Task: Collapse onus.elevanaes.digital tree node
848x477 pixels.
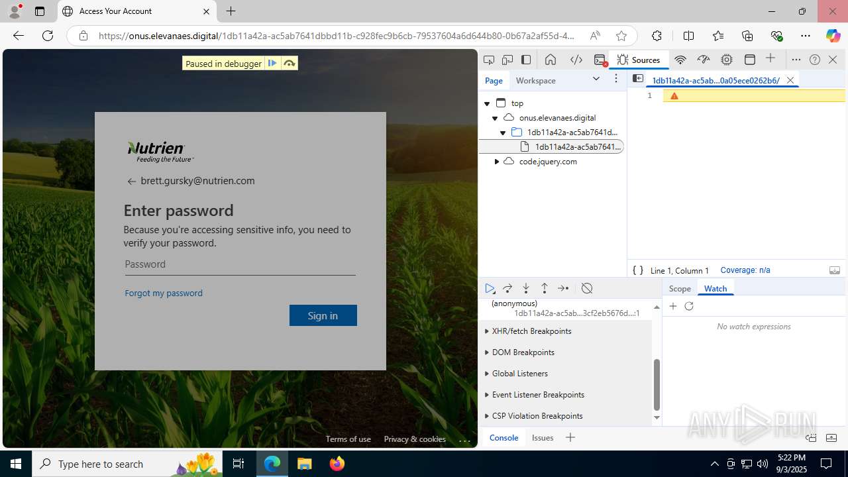Action: pos(495,118)
